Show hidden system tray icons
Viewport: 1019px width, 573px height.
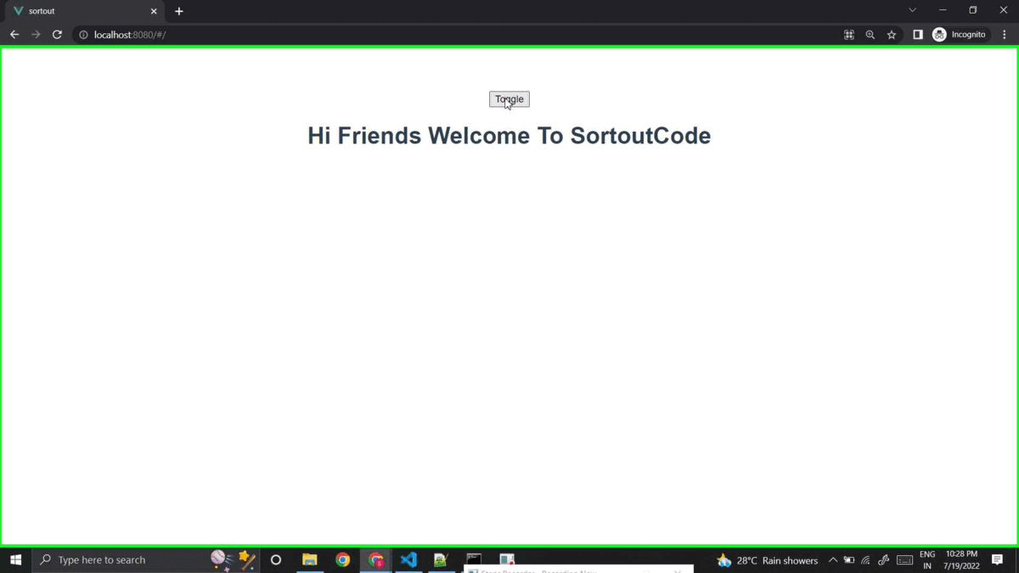click(x=833, y=560)
